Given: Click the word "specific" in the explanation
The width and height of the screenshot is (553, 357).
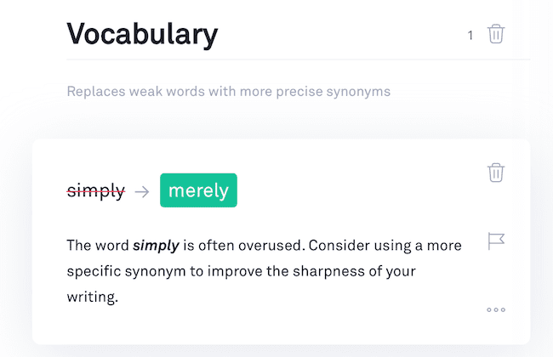Looking at the screenshot, I should point(95,272).
